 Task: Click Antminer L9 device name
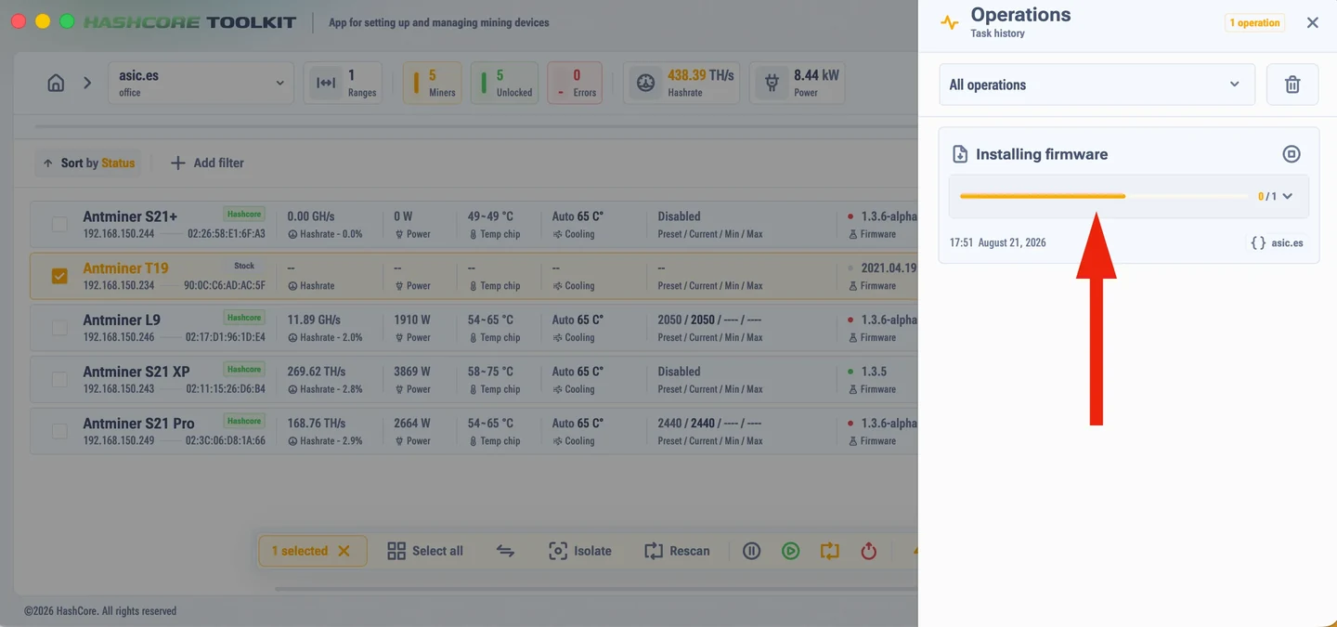[122, 320]
